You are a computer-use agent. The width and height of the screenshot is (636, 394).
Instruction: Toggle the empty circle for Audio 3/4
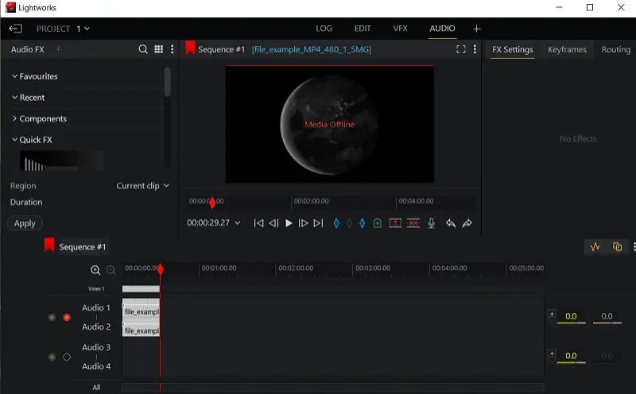tap(67, 357)
